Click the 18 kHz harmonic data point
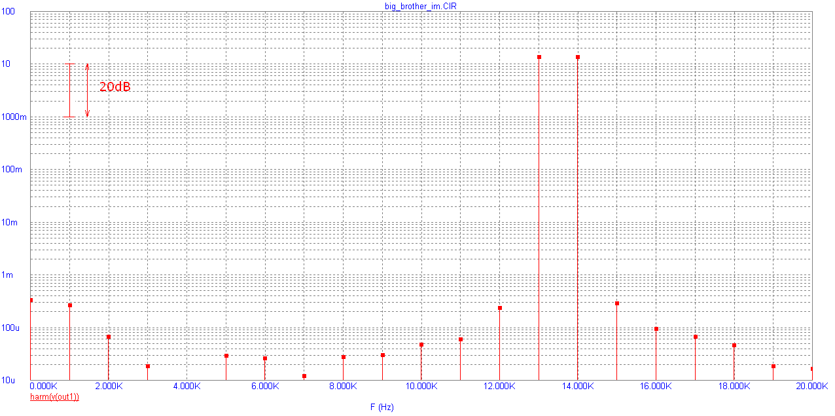This screenshot has height=416, width=835. [734, 345]
